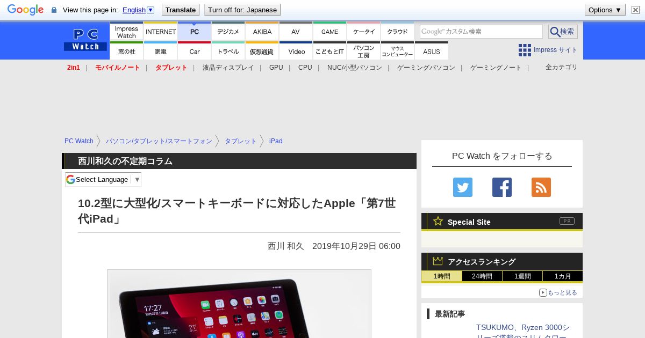Open the ケータイ nav item
This screenshot has height=338, width=645.
(364, 32)
